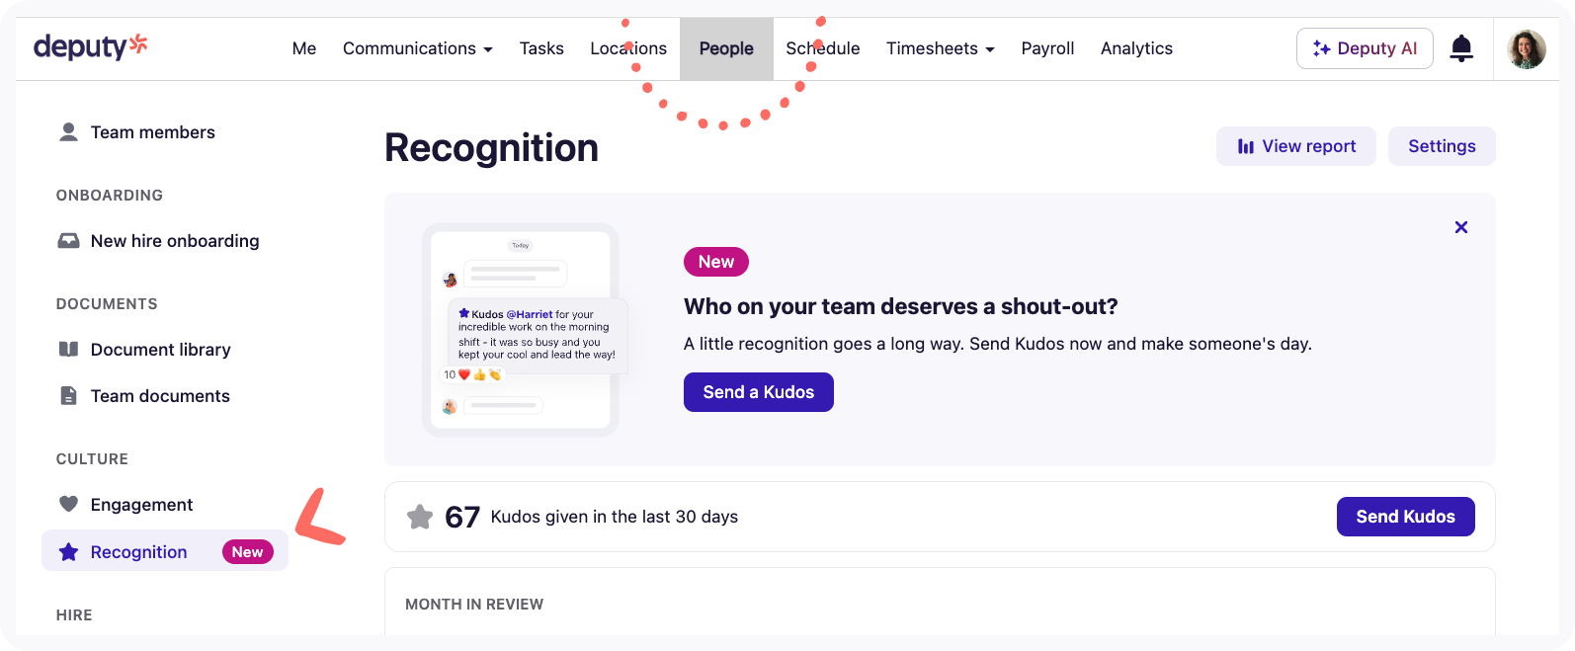Open the notification bell
Image resolution: width=1575 pixels, height=651 pixels.
(1461, 47)
